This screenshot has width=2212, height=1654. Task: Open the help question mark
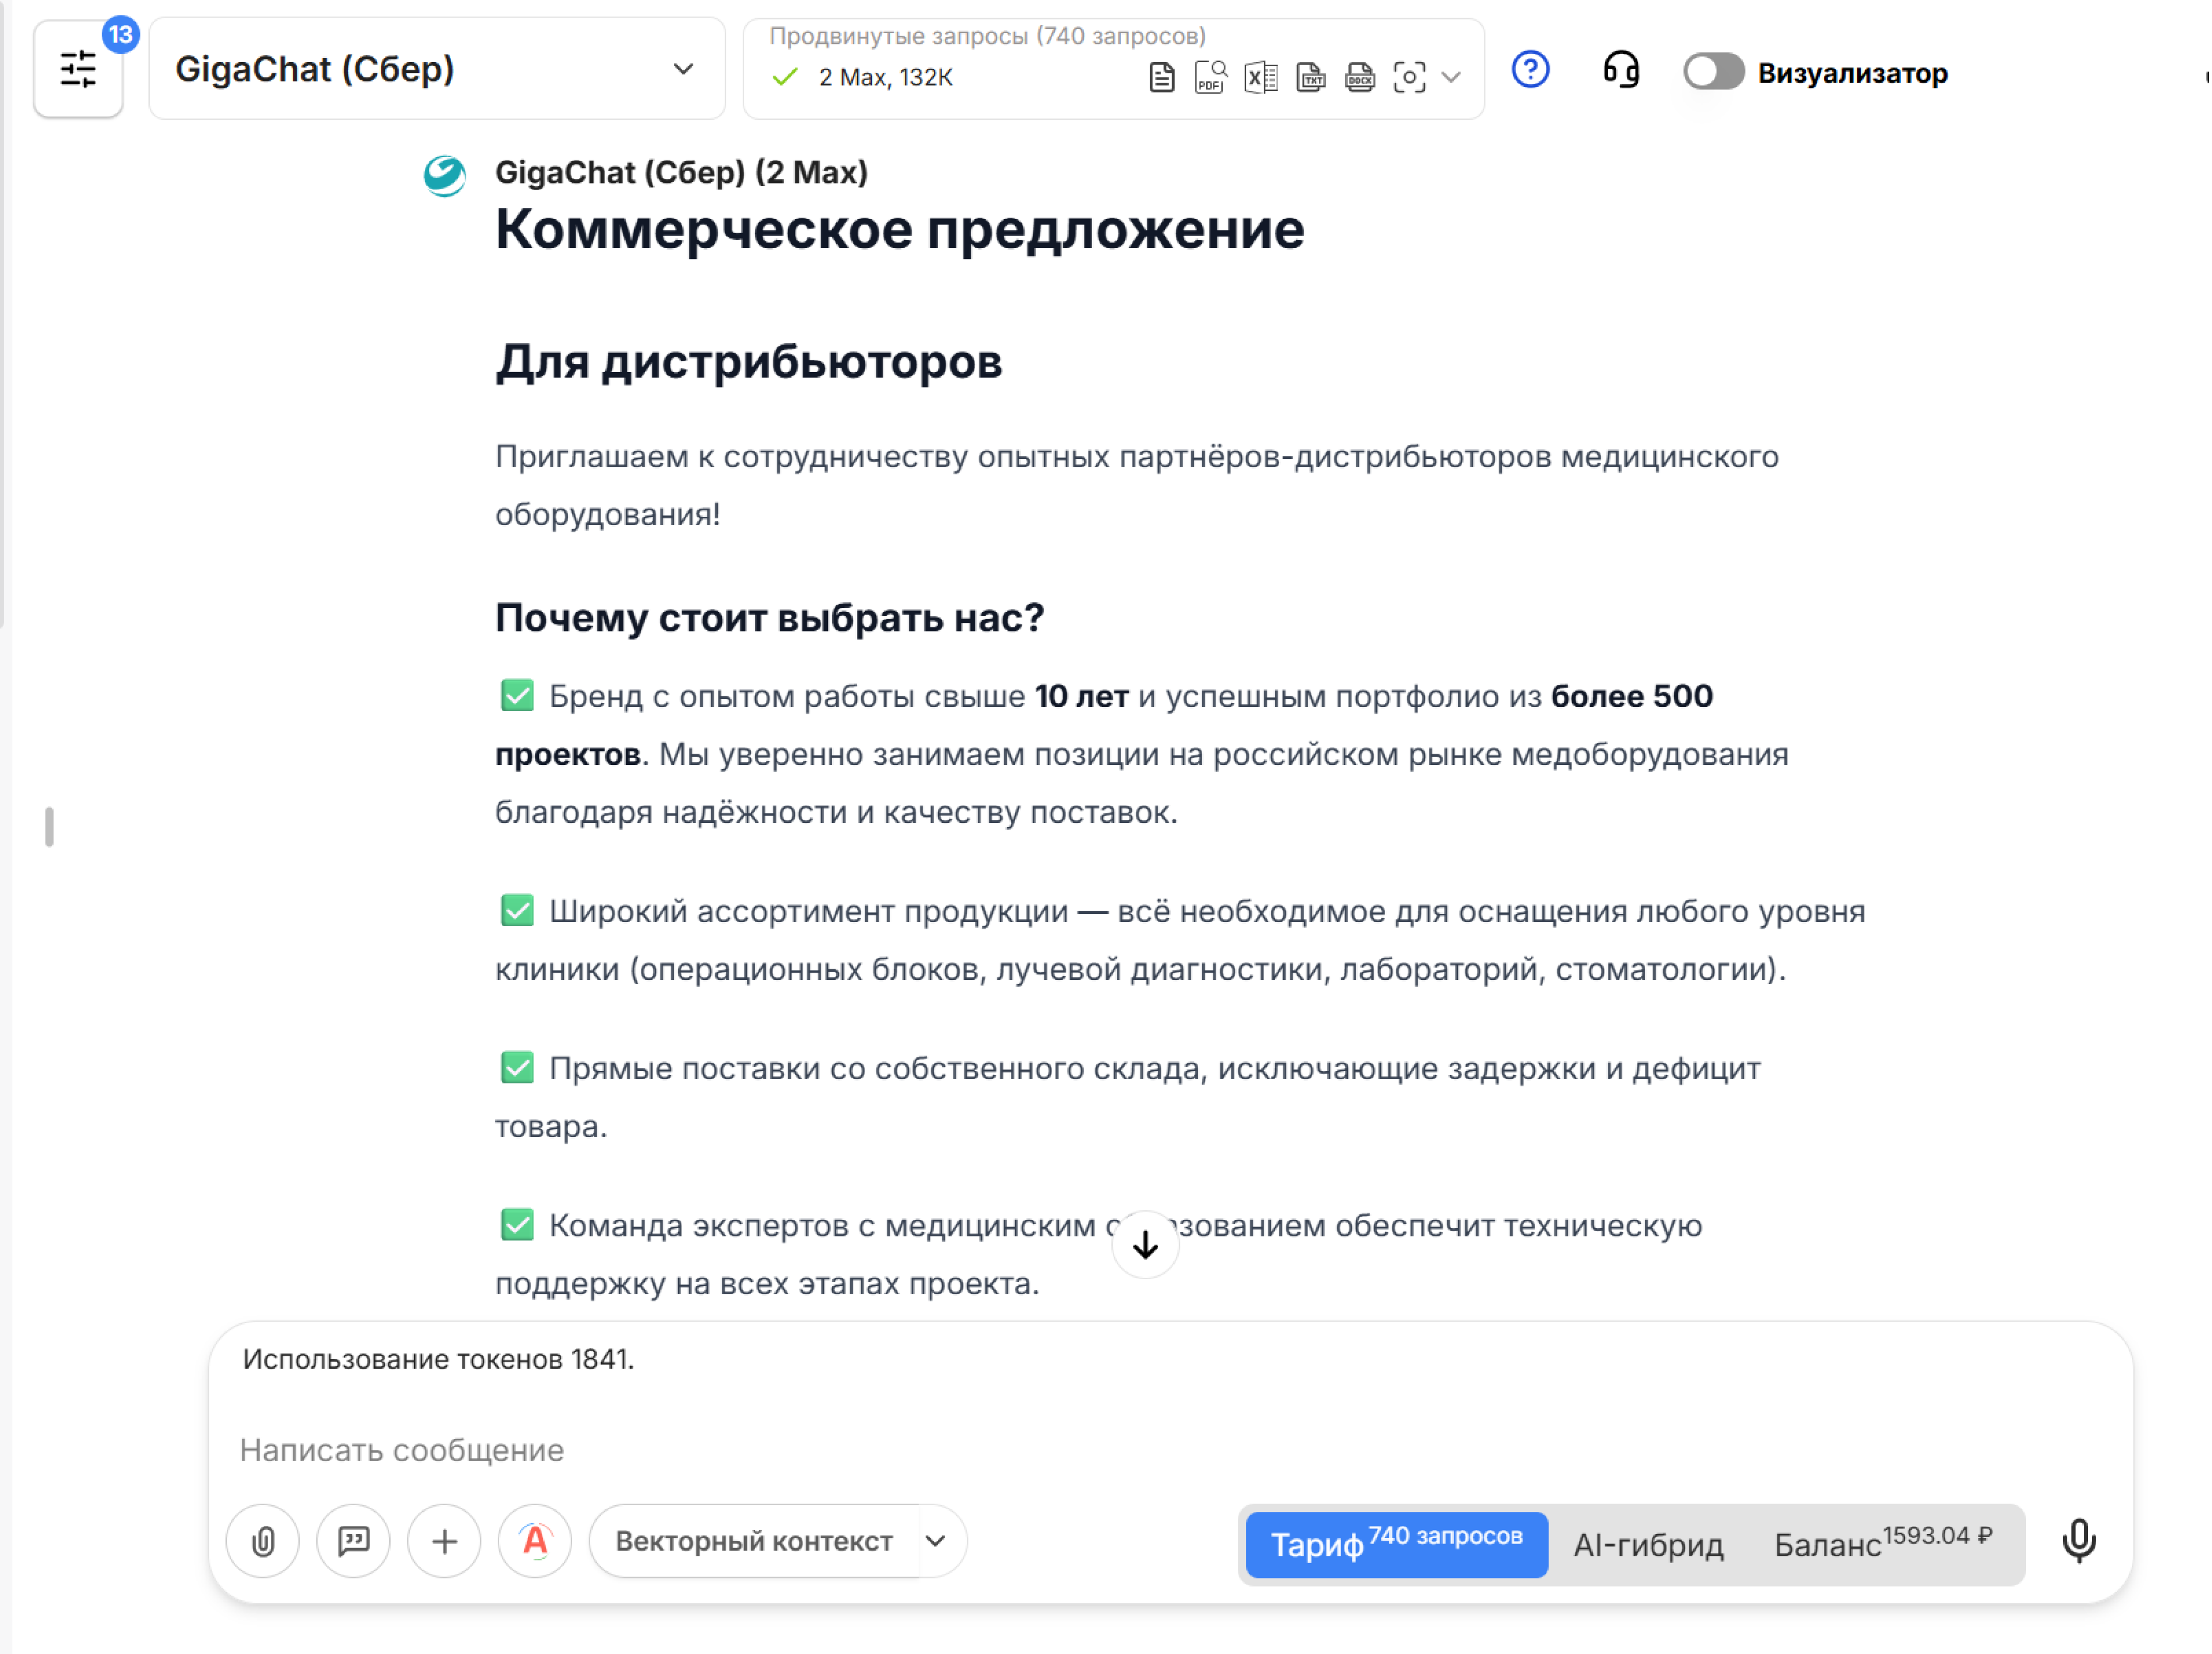click(1530, 70)
